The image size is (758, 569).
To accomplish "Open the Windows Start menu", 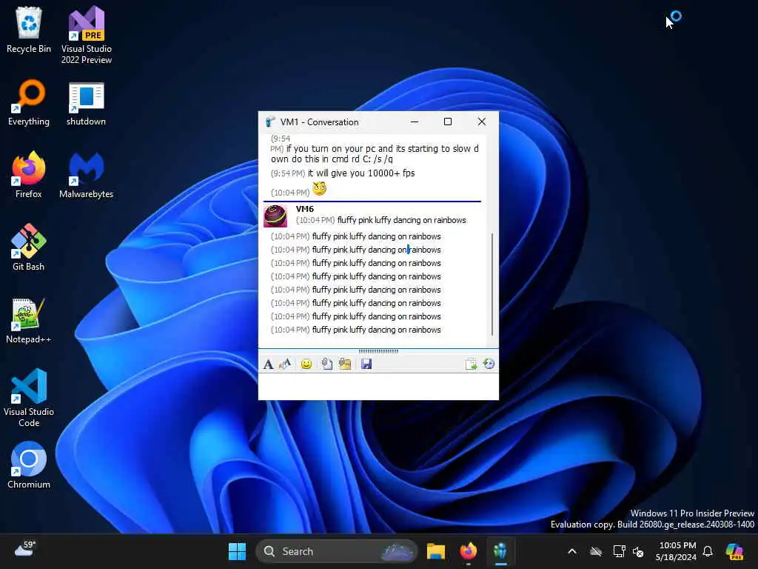I will [237, 551].
